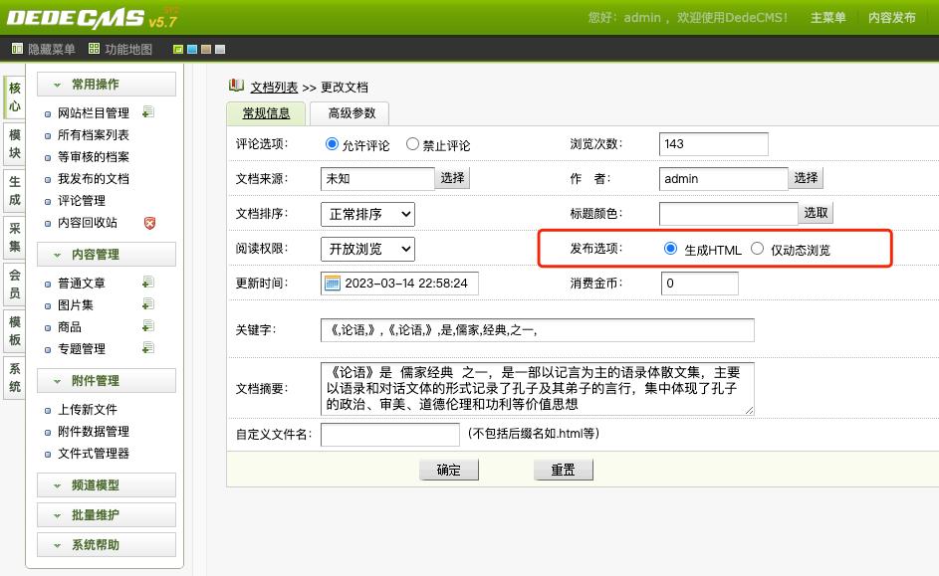
Task: Switch to the 常规信息 tab
Action: point(266,113)
